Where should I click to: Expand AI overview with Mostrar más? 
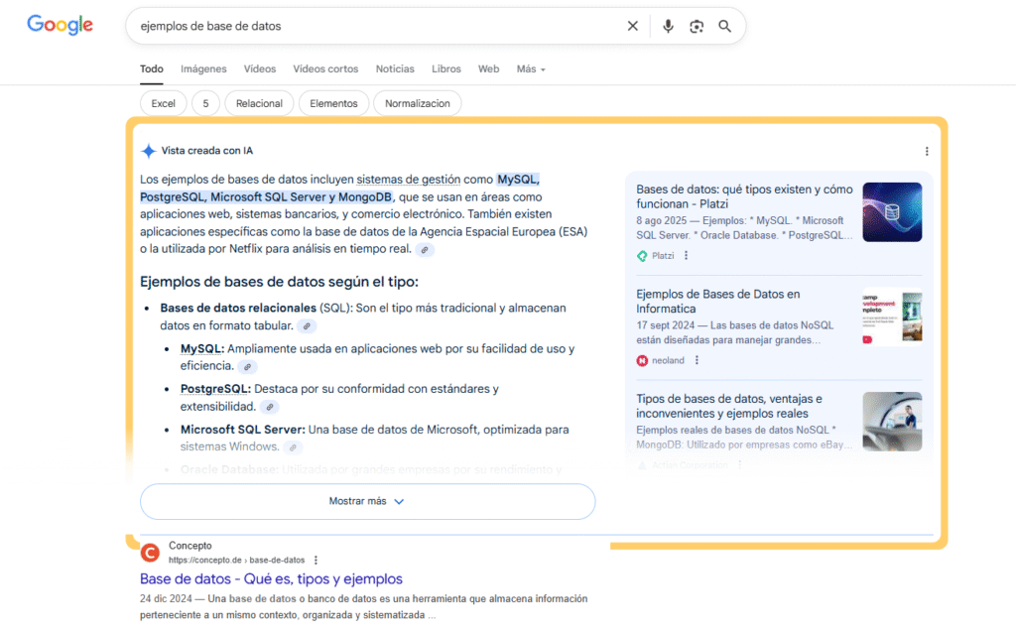pyautogui.click(x=367, y=501)
